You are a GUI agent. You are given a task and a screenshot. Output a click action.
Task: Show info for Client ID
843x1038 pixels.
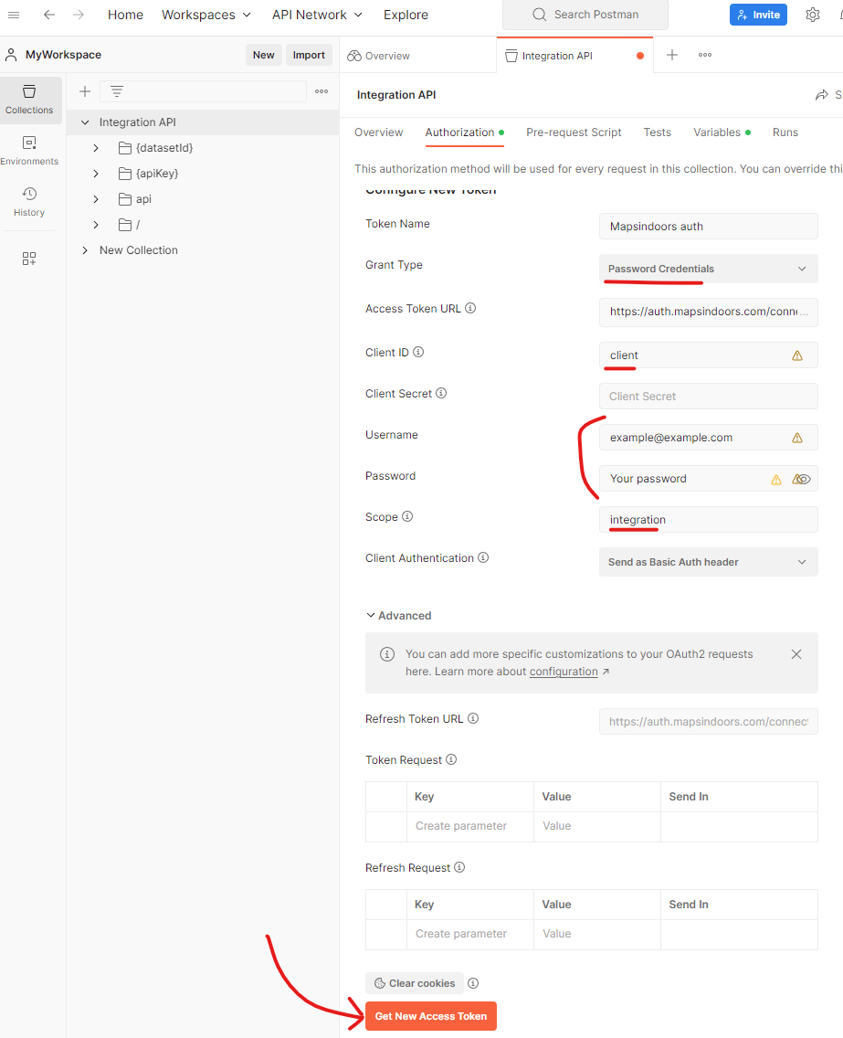(x=418, y=352)
